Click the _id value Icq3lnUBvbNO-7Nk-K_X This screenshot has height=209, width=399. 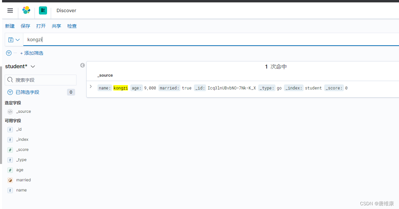point(231,88)
